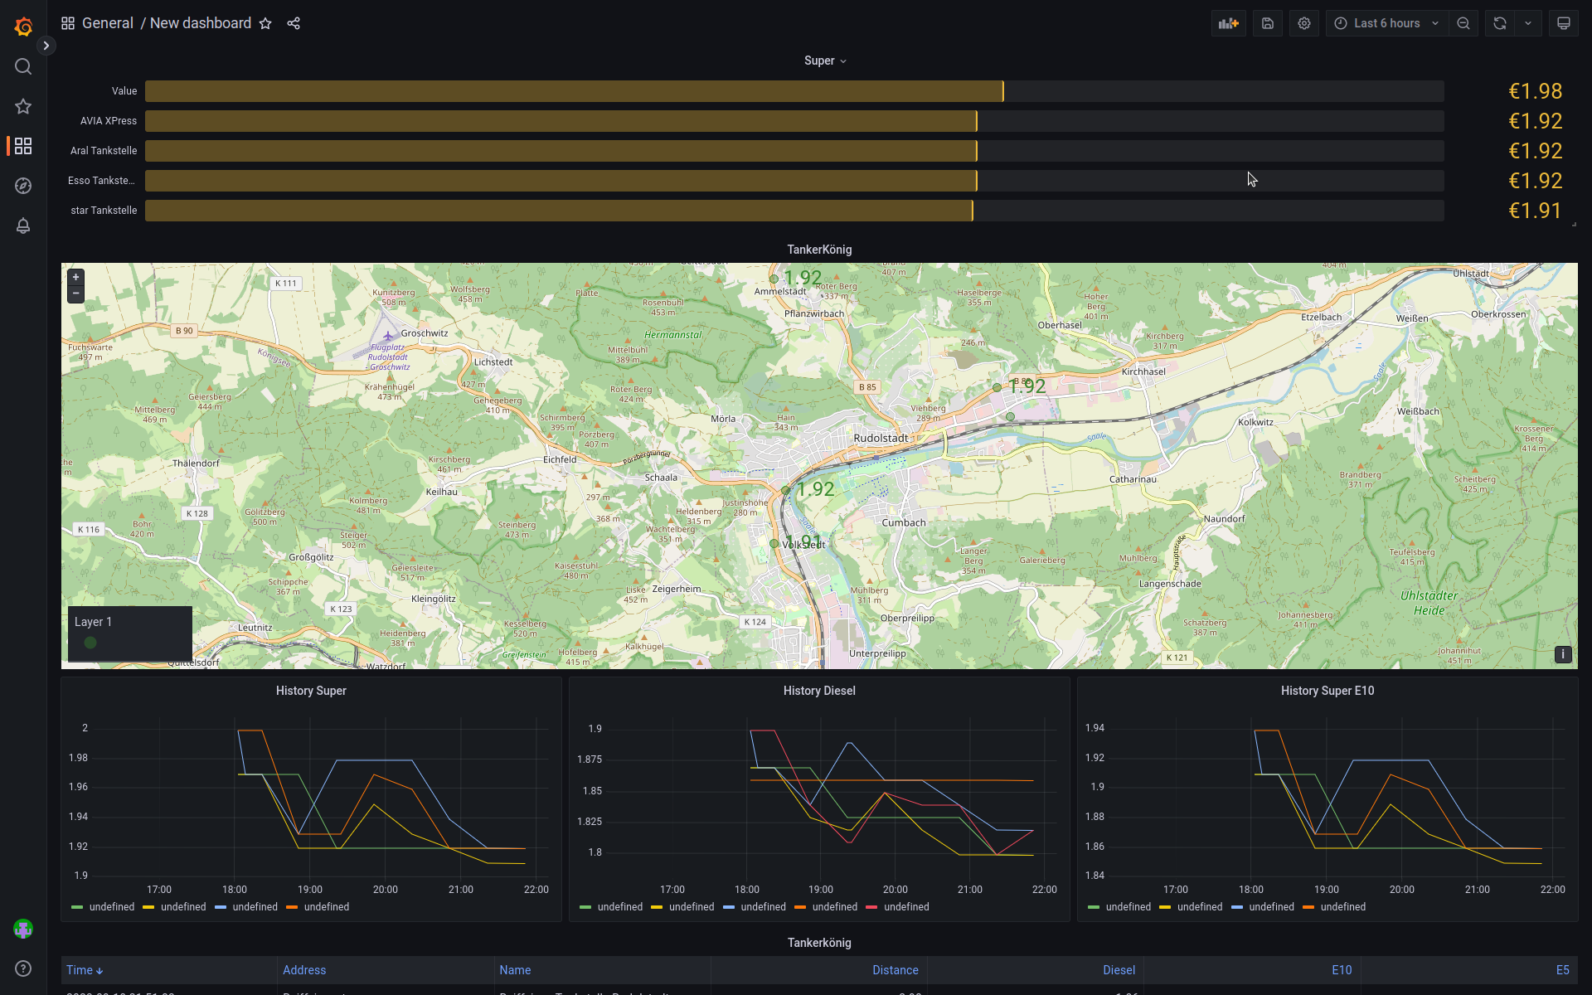Toggle blue series in History Super legend
The image size is (1592, 995).
click(x=246, y=907)
